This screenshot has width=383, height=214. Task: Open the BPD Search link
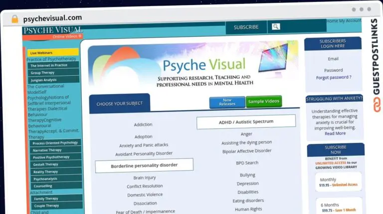[247, 163]
